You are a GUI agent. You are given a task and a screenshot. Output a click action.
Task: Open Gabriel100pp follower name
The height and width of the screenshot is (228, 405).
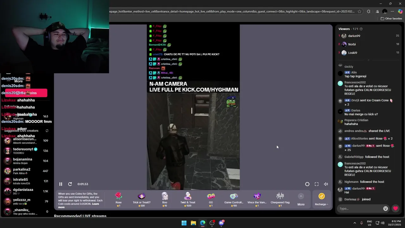354,157
